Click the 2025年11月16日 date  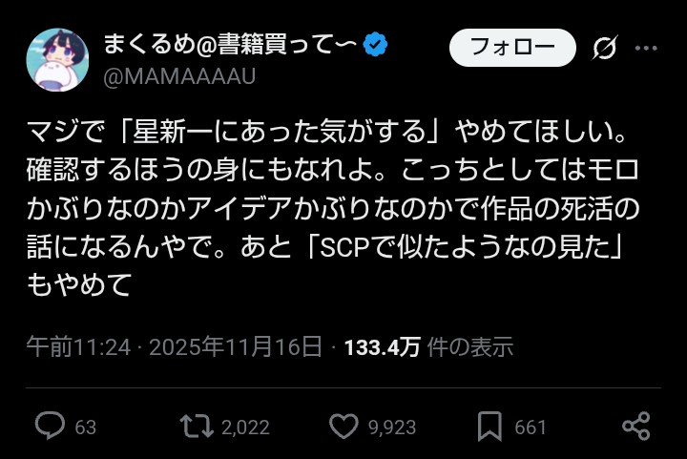[x=236, y=347]
